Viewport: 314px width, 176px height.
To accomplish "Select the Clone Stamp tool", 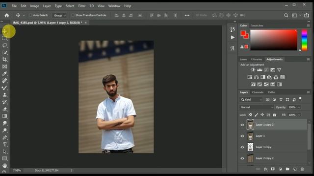I will (4, 95).
